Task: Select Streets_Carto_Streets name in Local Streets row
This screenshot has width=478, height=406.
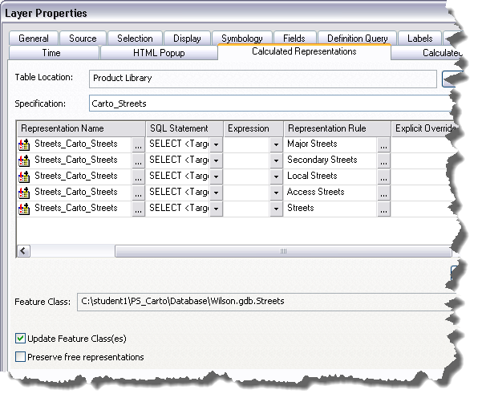Action: click(x=76, y=177)
